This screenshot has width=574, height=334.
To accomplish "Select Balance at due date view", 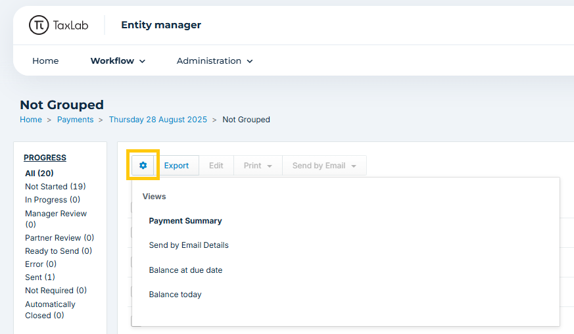I will click(185, 270).
